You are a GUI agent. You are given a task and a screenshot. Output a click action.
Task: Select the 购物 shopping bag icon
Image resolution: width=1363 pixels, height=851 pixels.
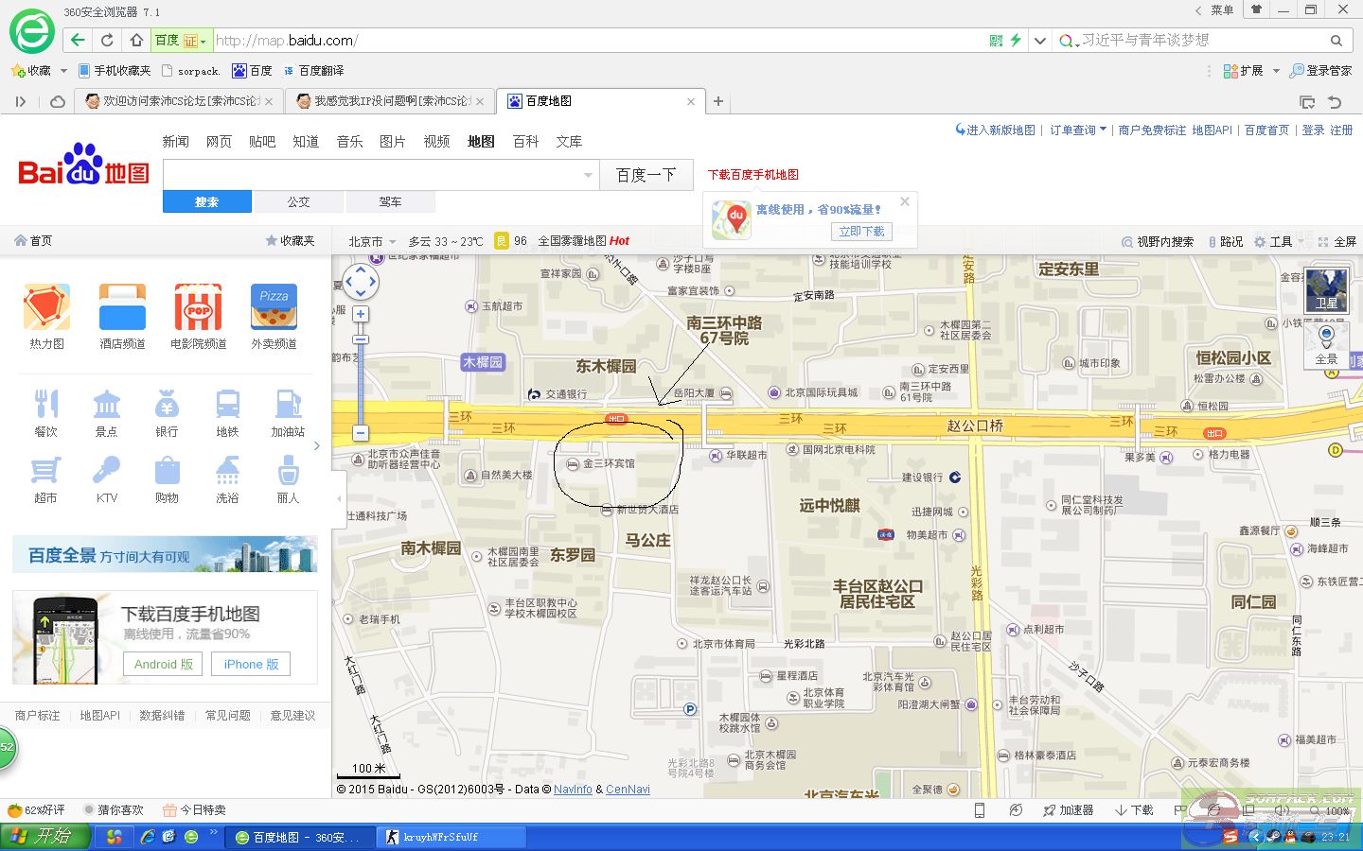[x=167, y=470]
